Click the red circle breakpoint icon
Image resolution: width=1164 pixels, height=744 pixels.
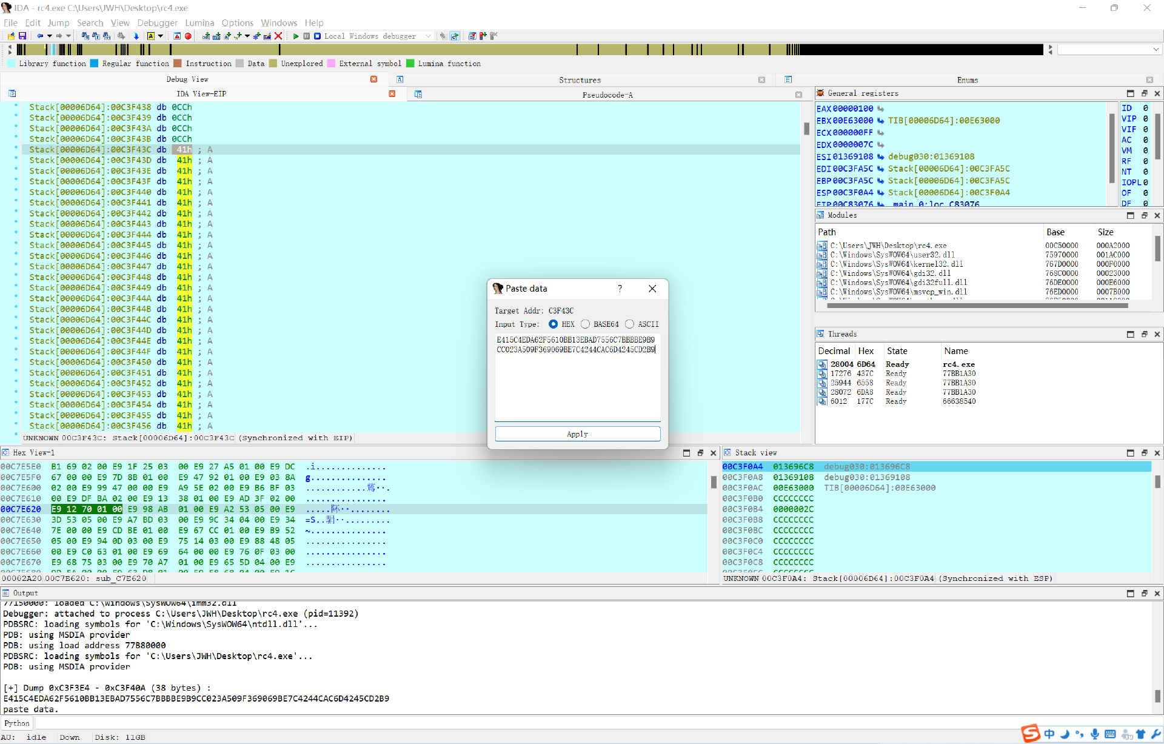click(x=188, y=36)
